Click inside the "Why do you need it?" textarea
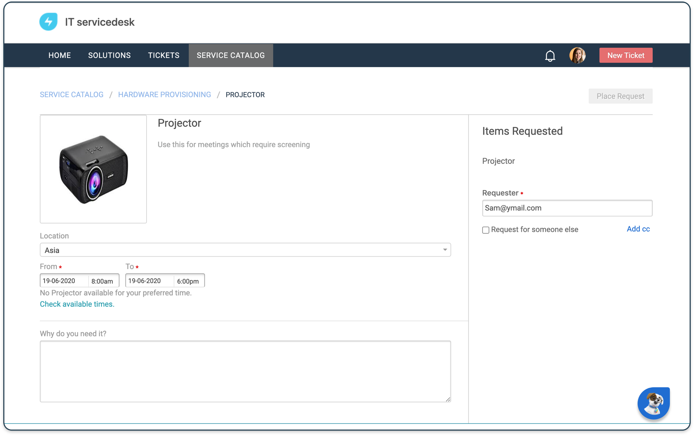Screen dimensions: 694x435 point(245,371)
